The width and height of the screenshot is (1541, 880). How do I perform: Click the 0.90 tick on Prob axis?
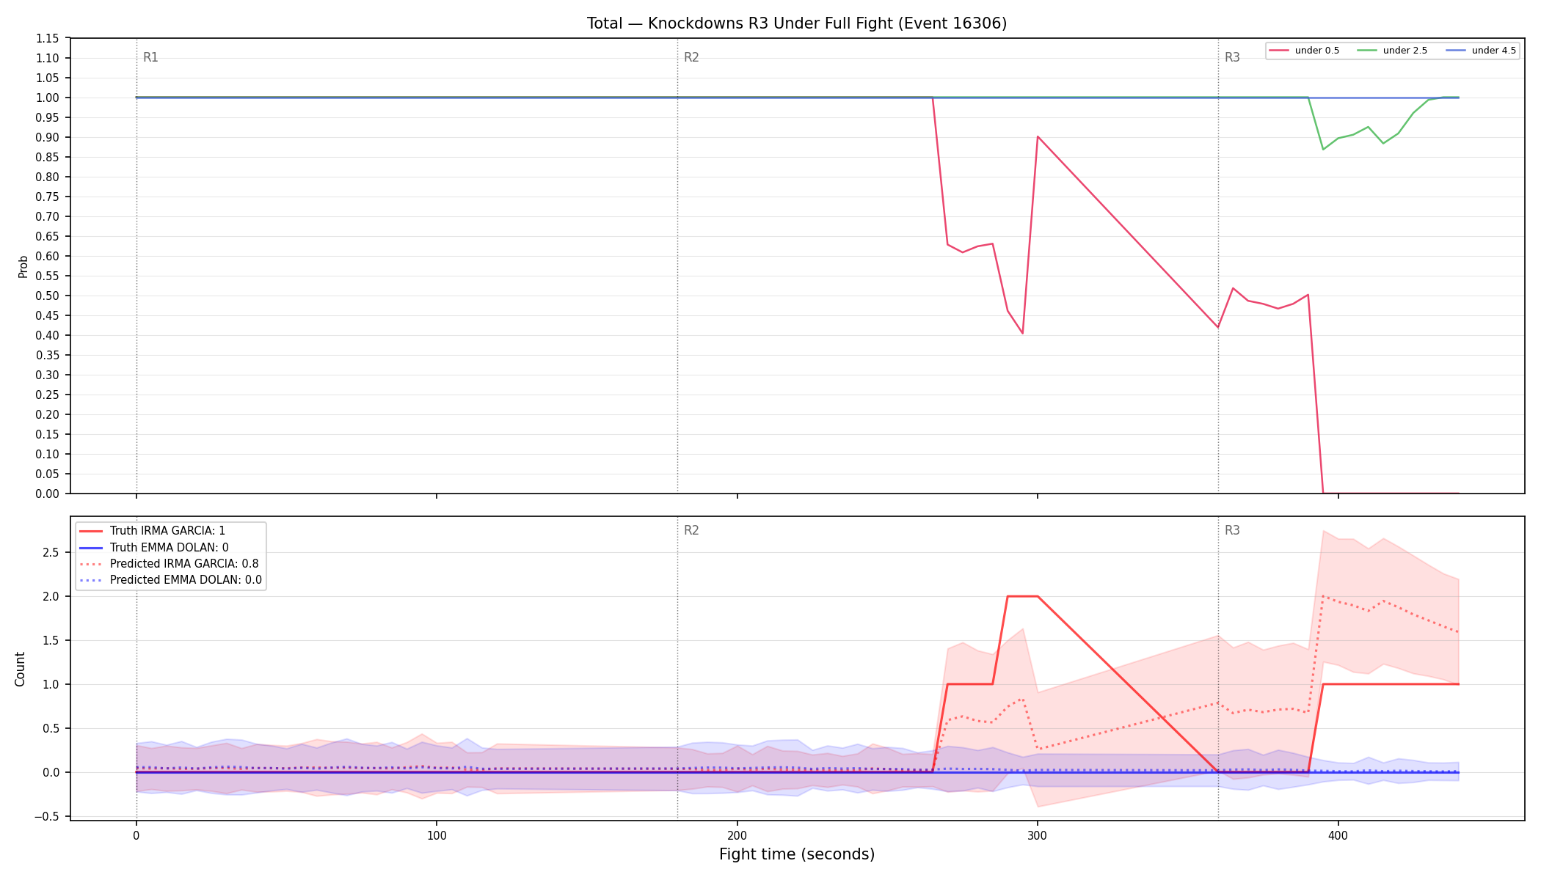(47, 137)
